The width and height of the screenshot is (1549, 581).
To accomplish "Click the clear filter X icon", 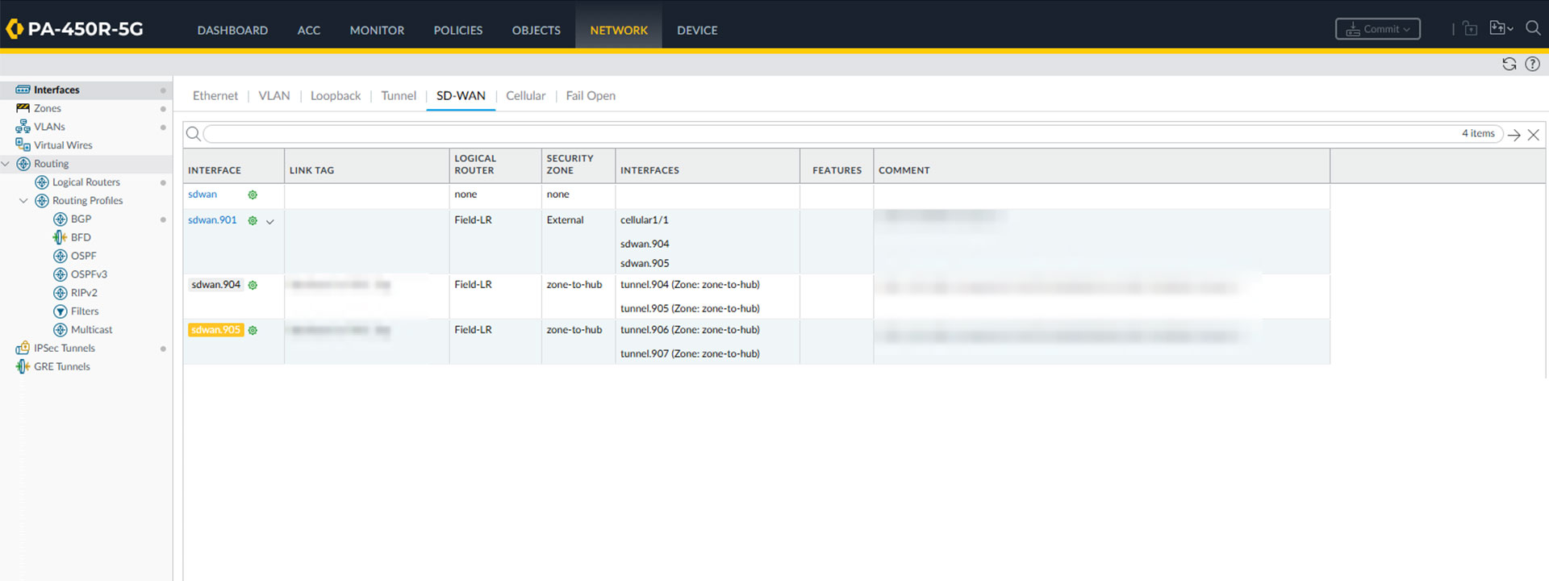I will [x=1533, y=135].
